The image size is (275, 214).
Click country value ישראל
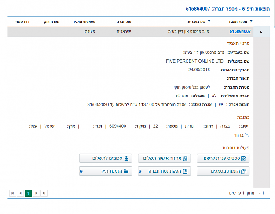coord(50,126)
